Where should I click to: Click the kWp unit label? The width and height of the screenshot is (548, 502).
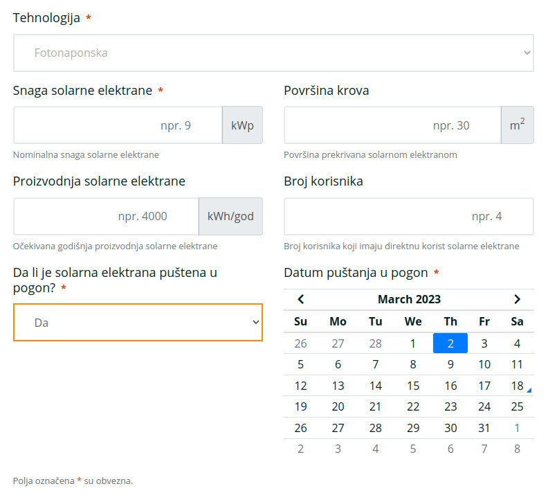(x=242, y=125)
